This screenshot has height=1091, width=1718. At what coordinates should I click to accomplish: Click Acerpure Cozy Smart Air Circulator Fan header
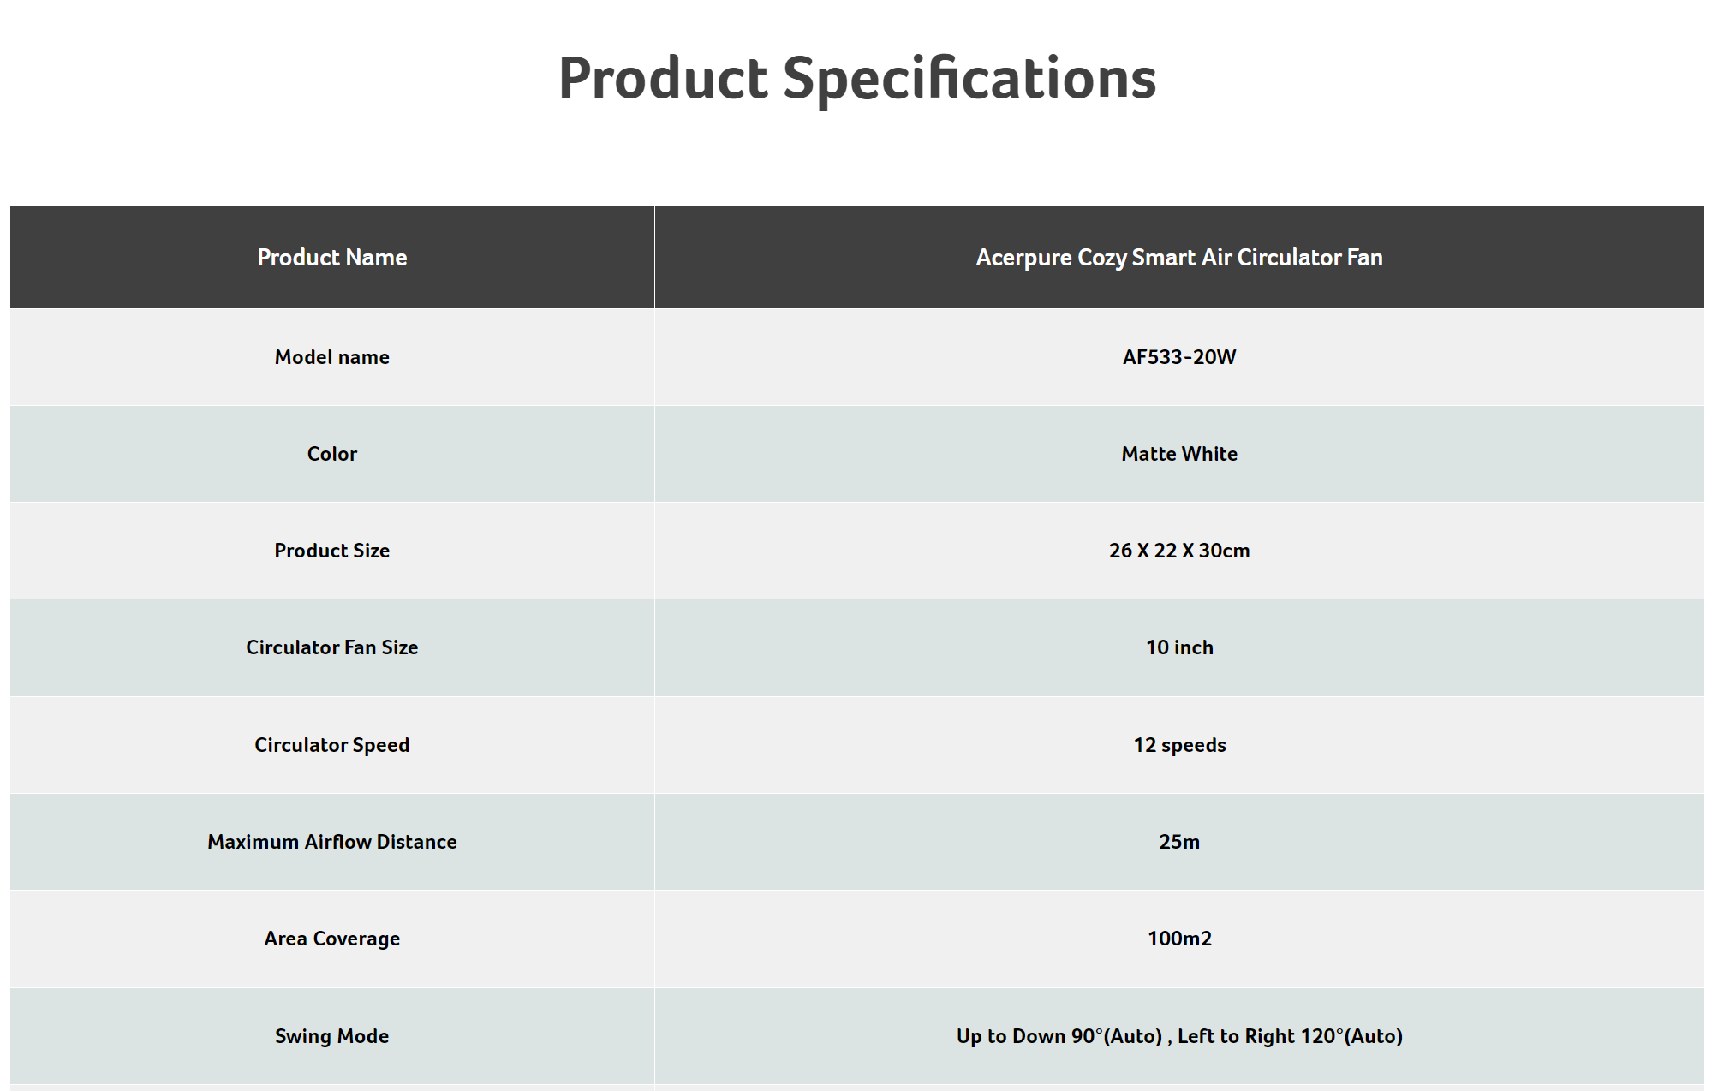click(x=1179, y=257)
